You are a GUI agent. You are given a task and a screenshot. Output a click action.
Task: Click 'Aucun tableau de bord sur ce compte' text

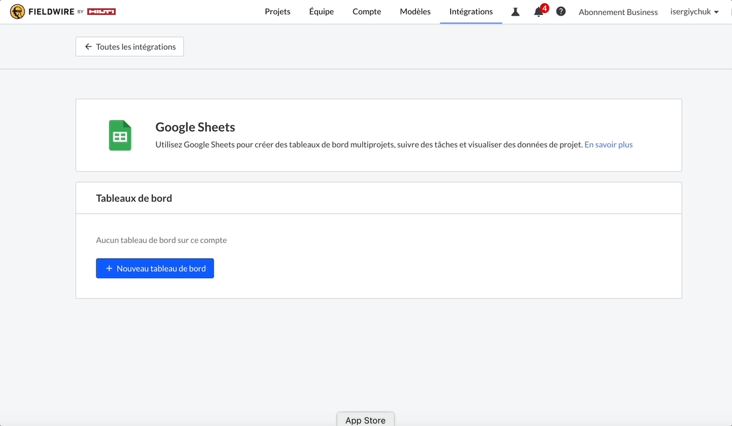point(161,240)
